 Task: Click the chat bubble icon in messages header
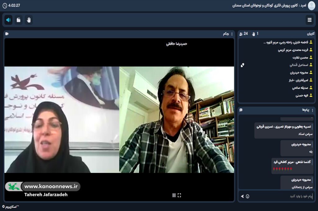pyautogui.click(x=241, y=110)
